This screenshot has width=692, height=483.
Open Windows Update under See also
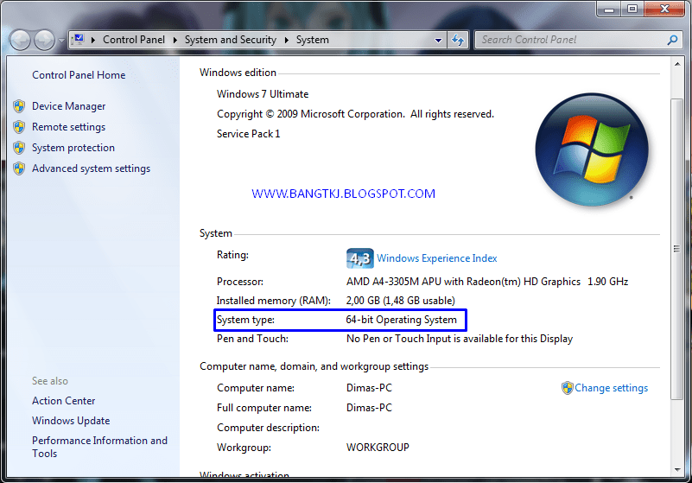tap(71, 421)
